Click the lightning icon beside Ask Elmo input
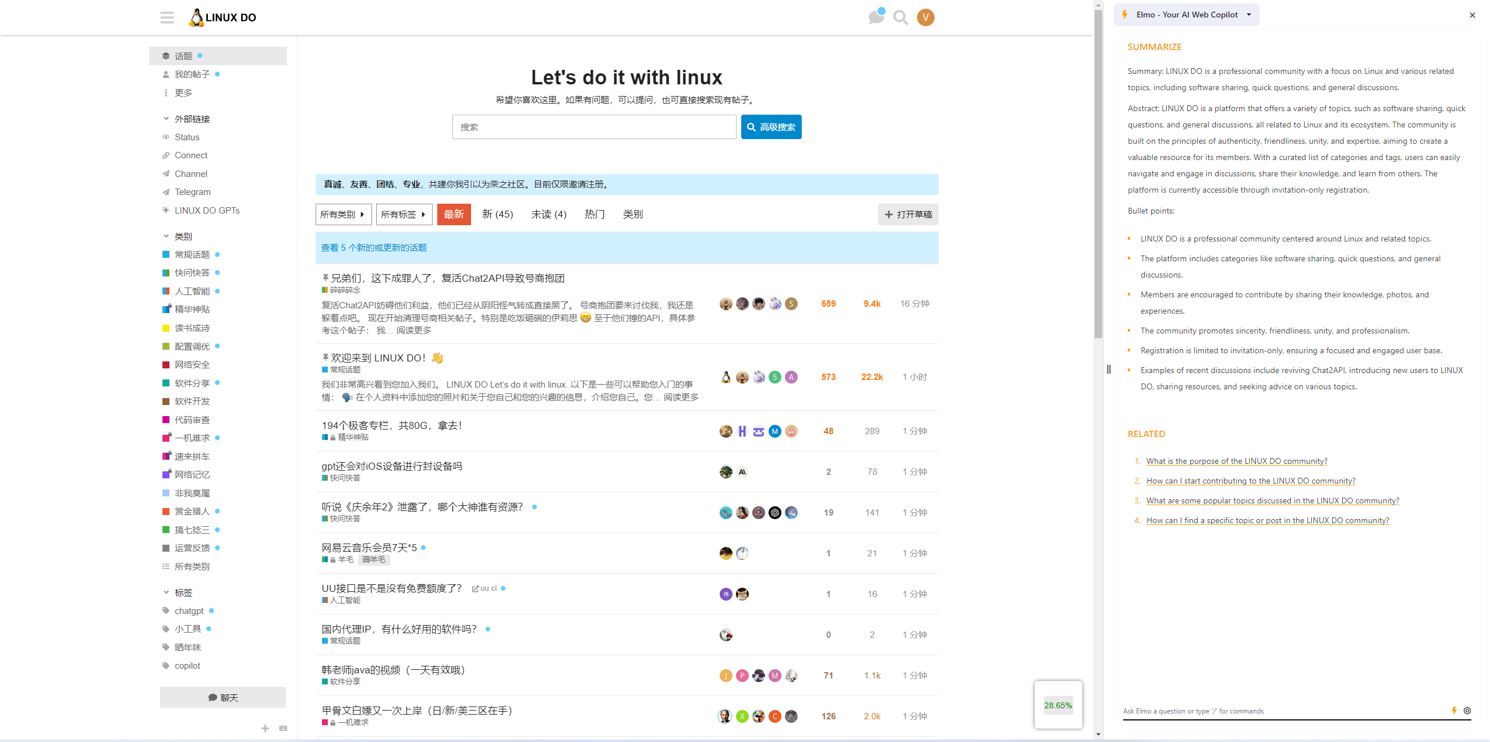The width and height of the screenshot is (1490, 742). click(1454, 711)
